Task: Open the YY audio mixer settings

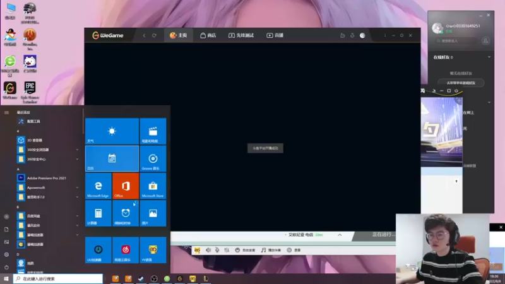Action: click(x=227, y=250)
